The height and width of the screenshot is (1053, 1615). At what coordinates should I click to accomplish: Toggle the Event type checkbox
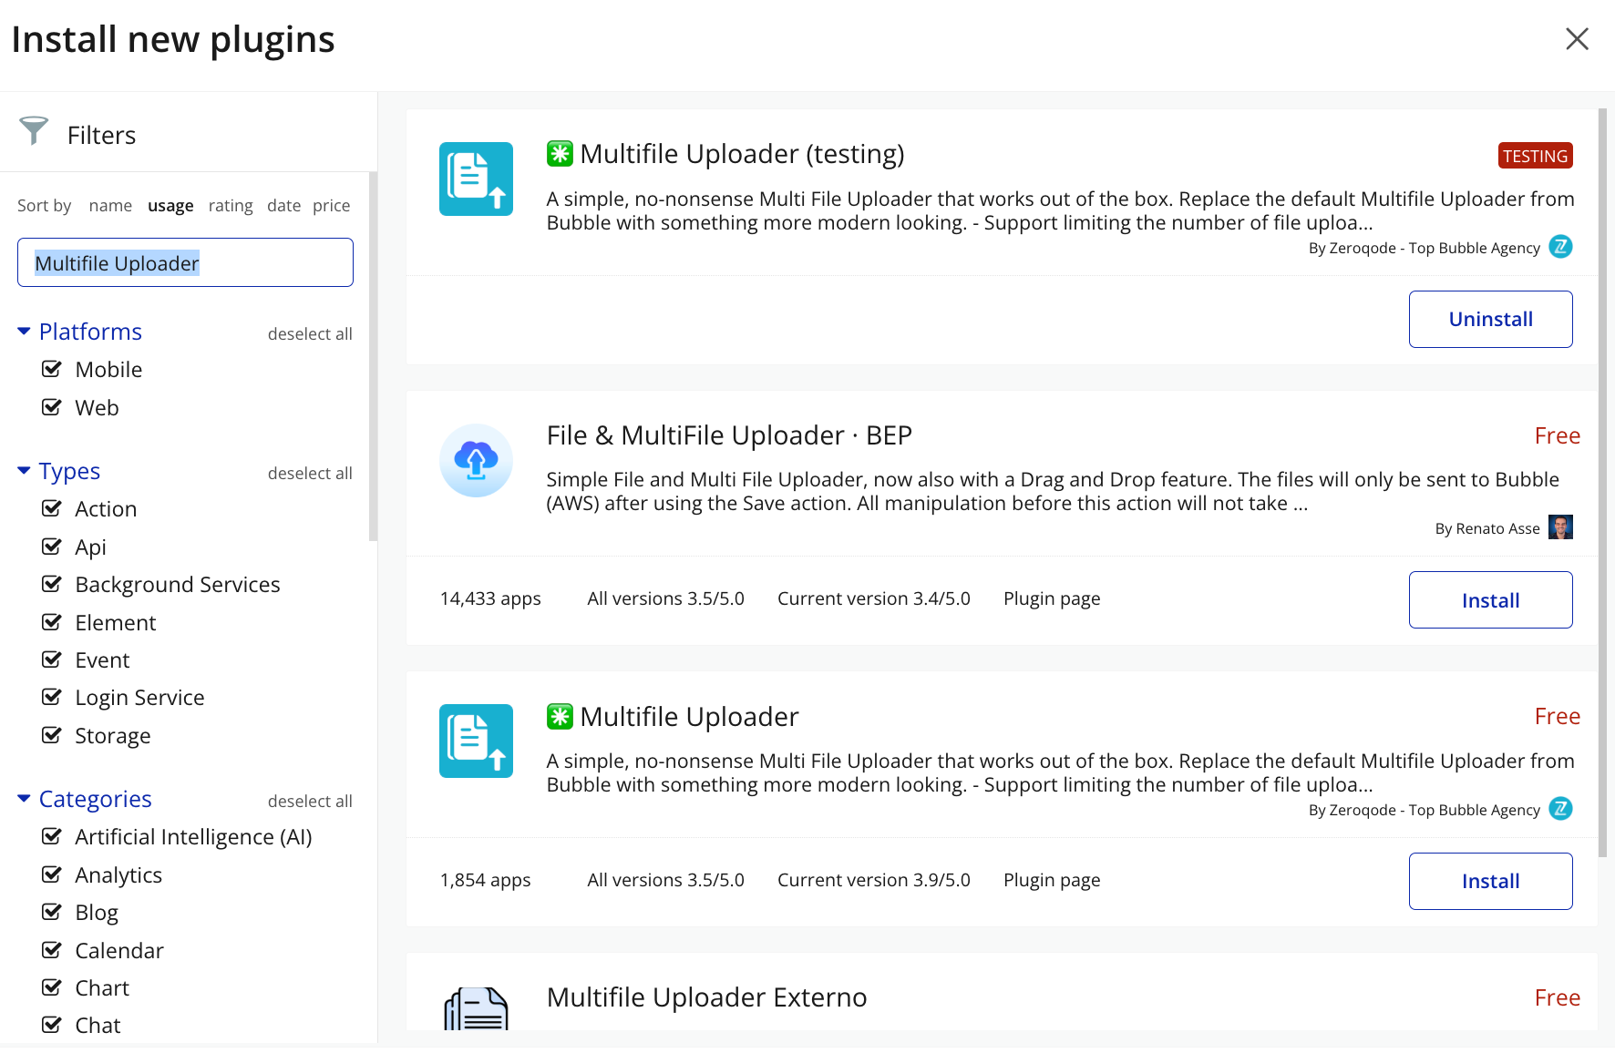point(52,659)
